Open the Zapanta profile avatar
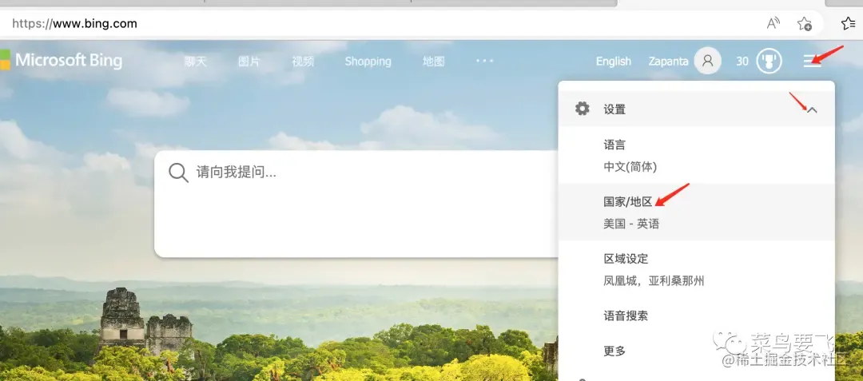This screenshot has width=863, height=381. [x=708, y=61]
